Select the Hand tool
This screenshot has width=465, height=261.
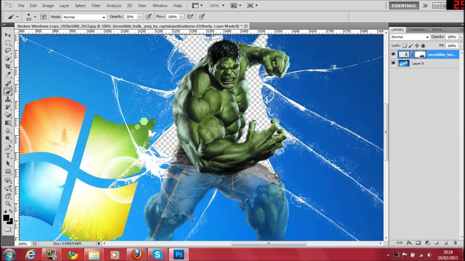(x=8, y=196)
